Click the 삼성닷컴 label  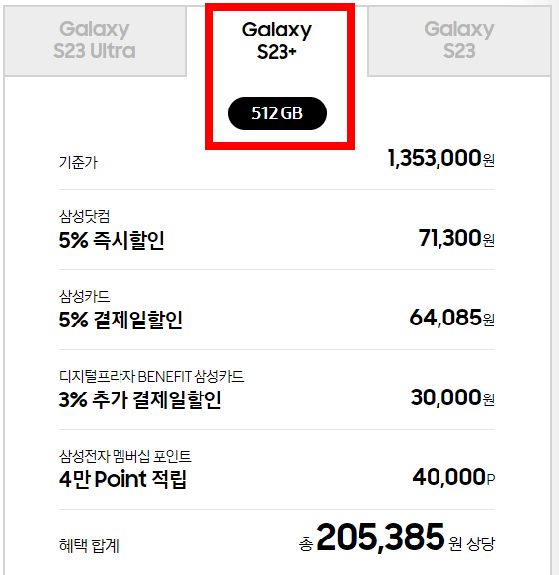point(84,216)
